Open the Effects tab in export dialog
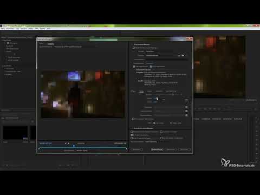The image size is (260, 195). coord(133,92)
